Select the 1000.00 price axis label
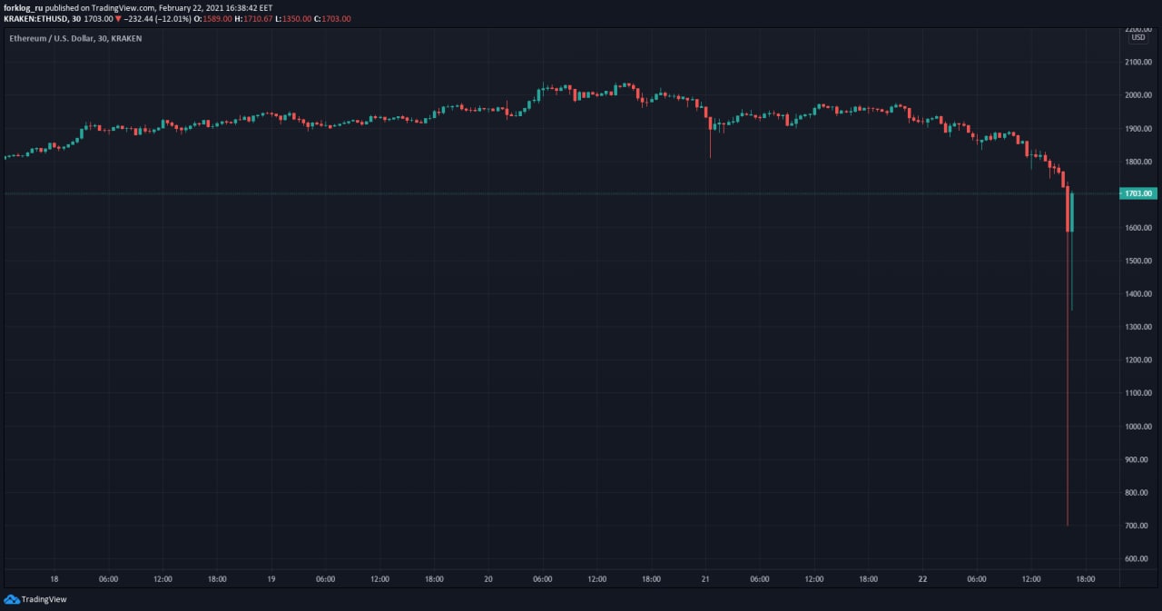1162x611 pixels. point(1138,427)
